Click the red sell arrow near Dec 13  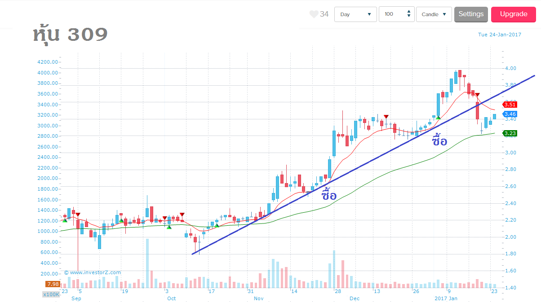[x=386, y=117]
